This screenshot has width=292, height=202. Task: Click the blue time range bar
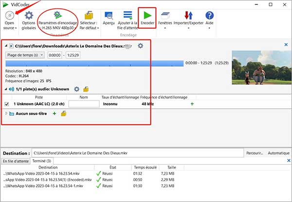tap(94, 63)
